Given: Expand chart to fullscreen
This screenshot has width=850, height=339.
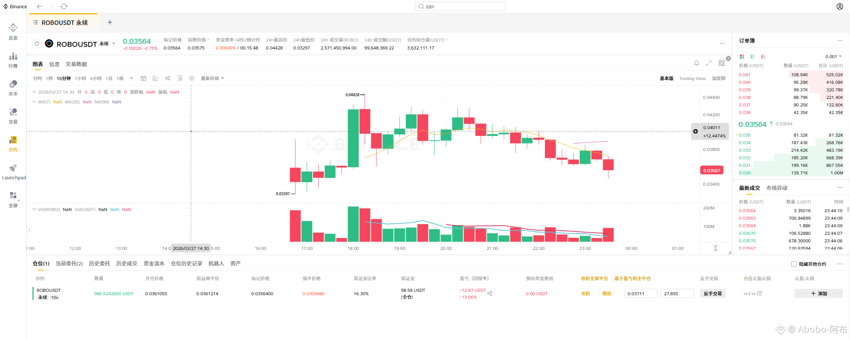Looking at the screenshot, I should [709, 63].
